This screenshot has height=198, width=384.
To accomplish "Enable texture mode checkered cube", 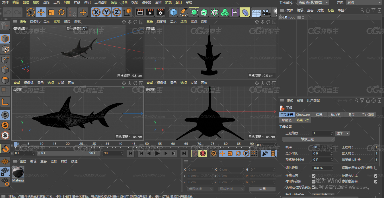I will click(x=5, y=49).
